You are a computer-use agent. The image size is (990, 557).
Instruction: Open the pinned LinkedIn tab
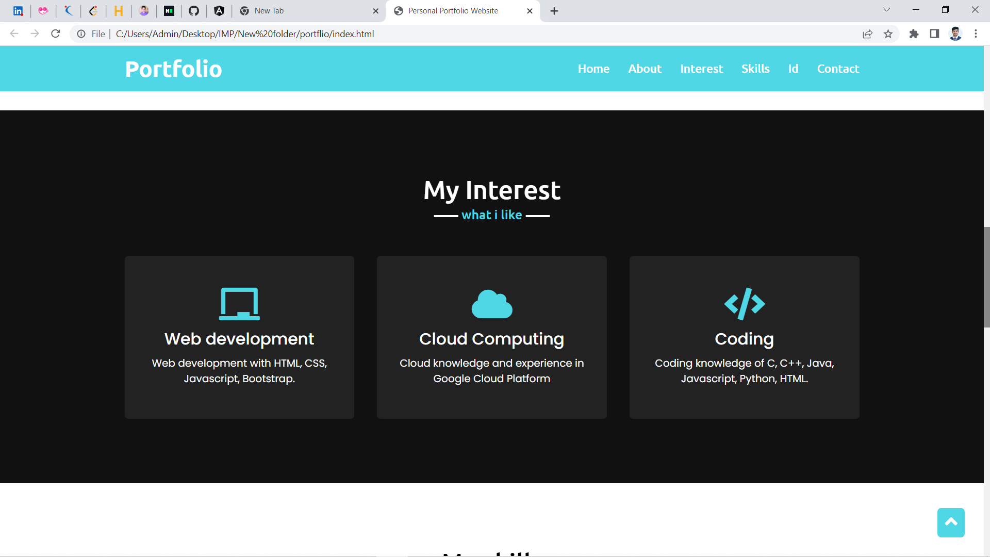pyautogui.click(x=18, y=11)
